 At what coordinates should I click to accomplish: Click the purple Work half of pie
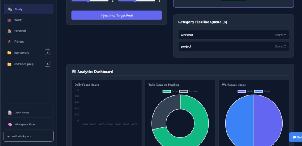[269, 123]
